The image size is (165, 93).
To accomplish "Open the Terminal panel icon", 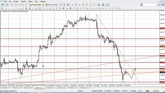I will [22, 5].
